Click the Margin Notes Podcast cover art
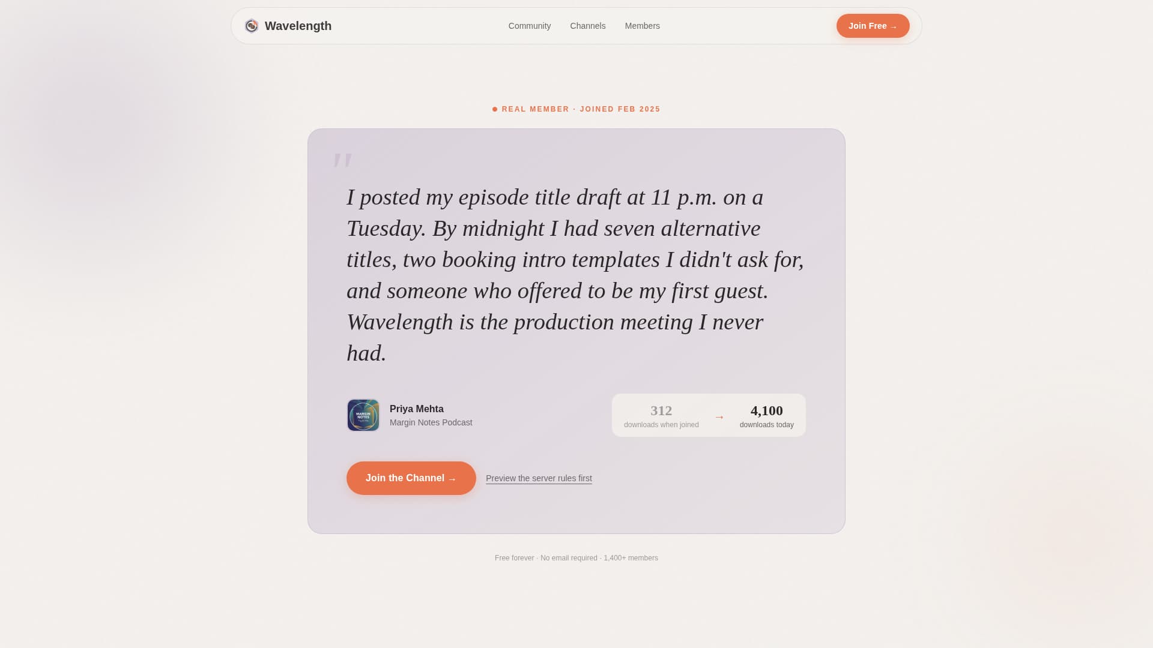1153x648 pixels. point(363,415)
